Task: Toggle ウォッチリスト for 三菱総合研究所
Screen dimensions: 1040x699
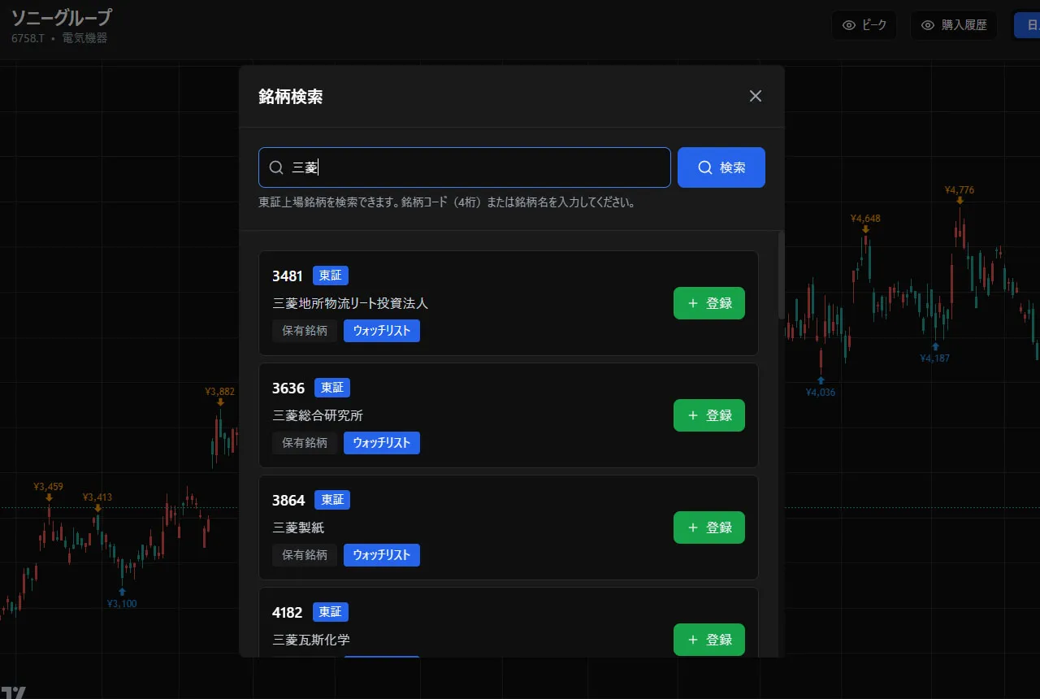Action: (382, 443)
